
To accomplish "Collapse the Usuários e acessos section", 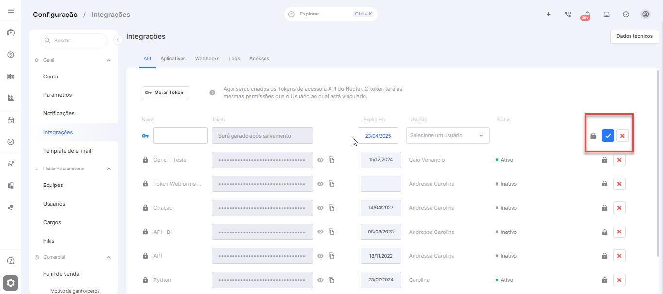I will [109, 169].
